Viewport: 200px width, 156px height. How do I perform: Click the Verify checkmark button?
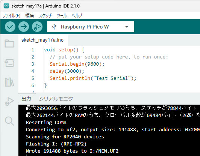[10, 27]
